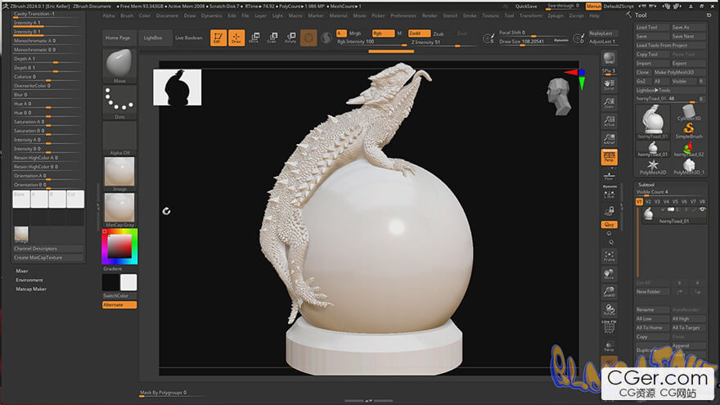Click the Move canvas icon in right shelf
This screenshot has height=405, width=720.
click(609, 274)
